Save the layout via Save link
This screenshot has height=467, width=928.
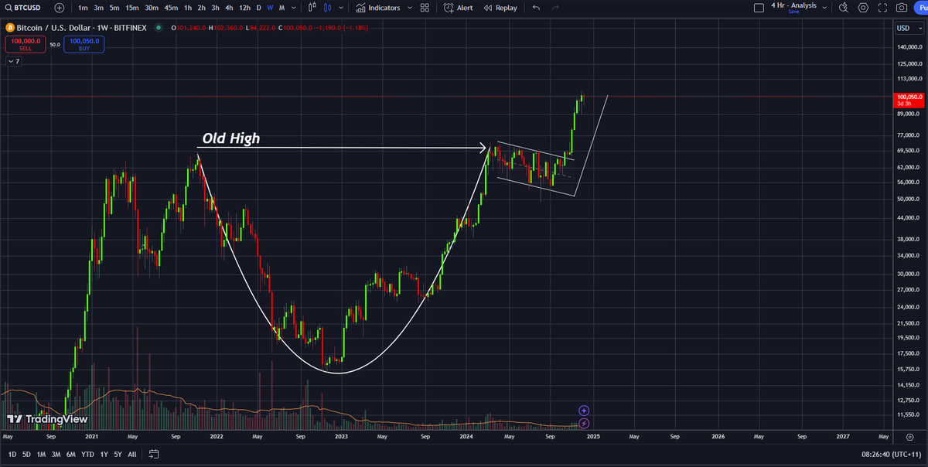(793, 12)
